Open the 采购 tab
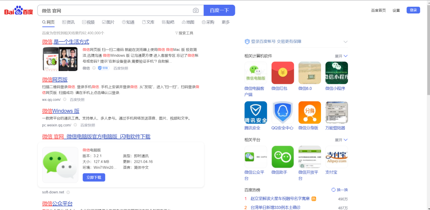This screenshot has width=430, height=210. point(208,22)
